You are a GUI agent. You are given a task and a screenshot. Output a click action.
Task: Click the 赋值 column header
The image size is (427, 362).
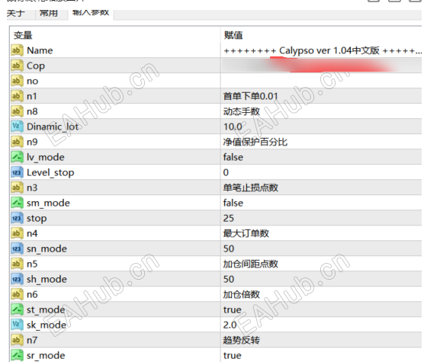233,35
